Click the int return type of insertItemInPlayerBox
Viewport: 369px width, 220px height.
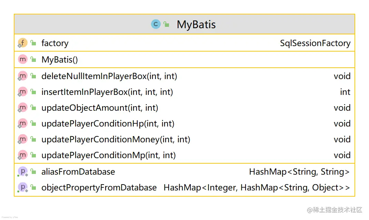point(345,92)
